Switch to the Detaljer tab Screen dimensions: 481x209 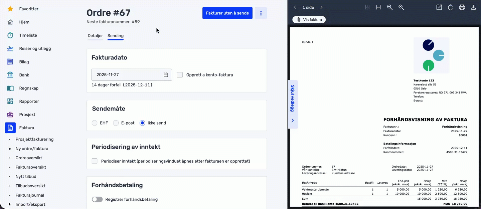(x=95, y=36)
